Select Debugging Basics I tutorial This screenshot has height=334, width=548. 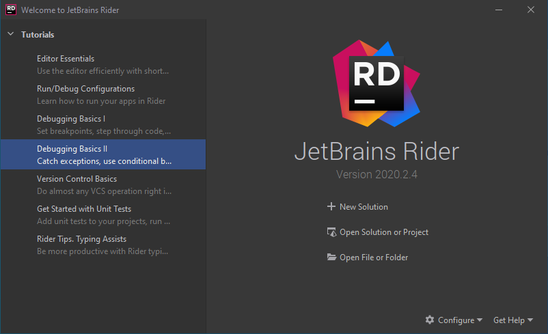pos(103,125)
